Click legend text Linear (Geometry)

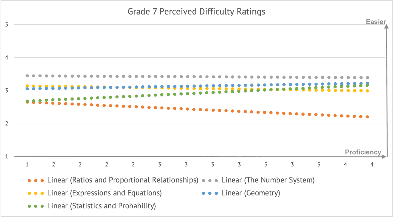click(x=251, y=193)
